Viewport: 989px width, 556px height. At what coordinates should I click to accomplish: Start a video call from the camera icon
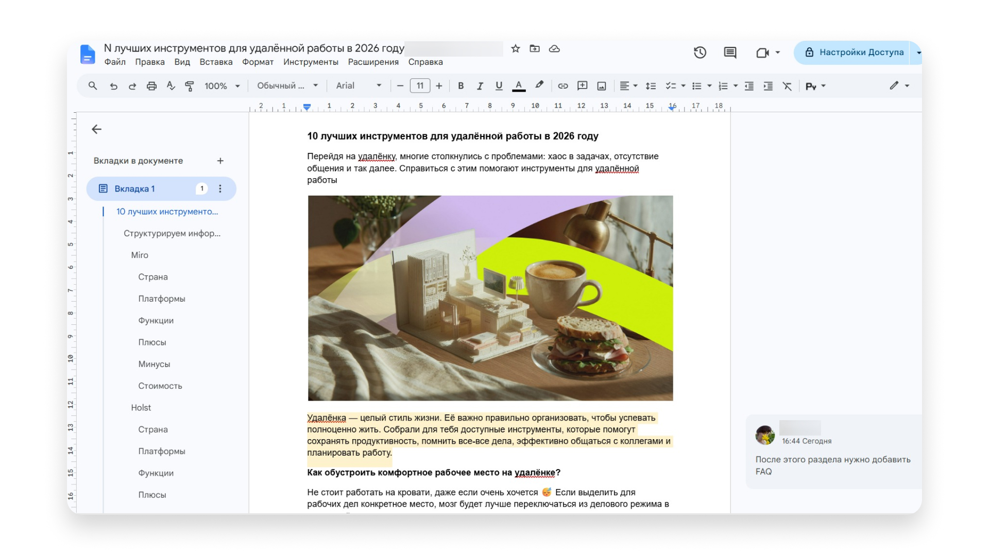[x=763, y=53]
